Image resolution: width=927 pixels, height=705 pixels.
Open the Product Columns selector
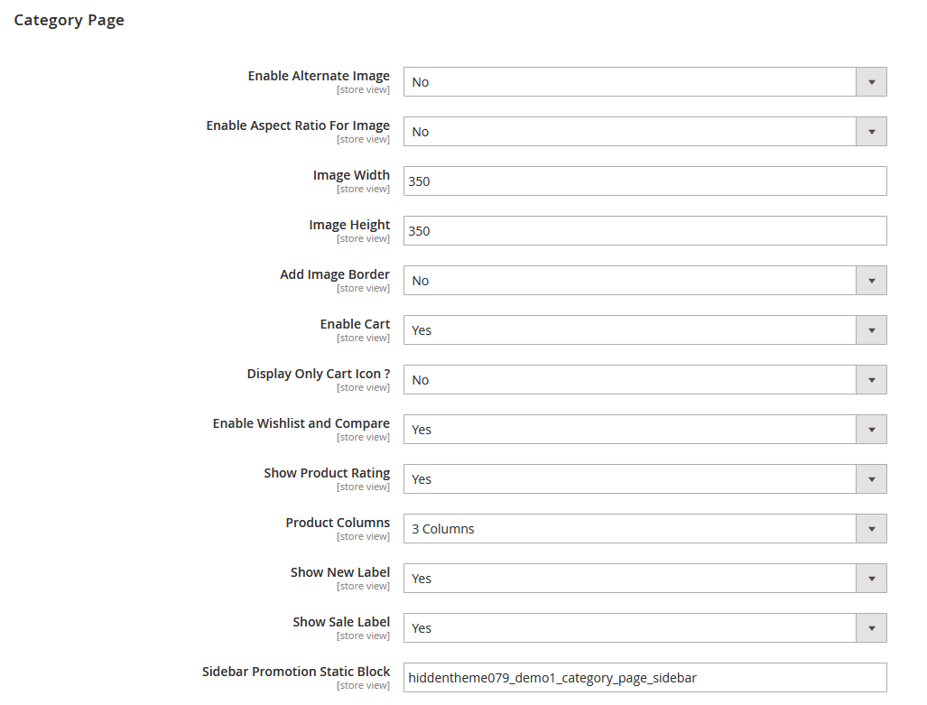coord(870,528)
